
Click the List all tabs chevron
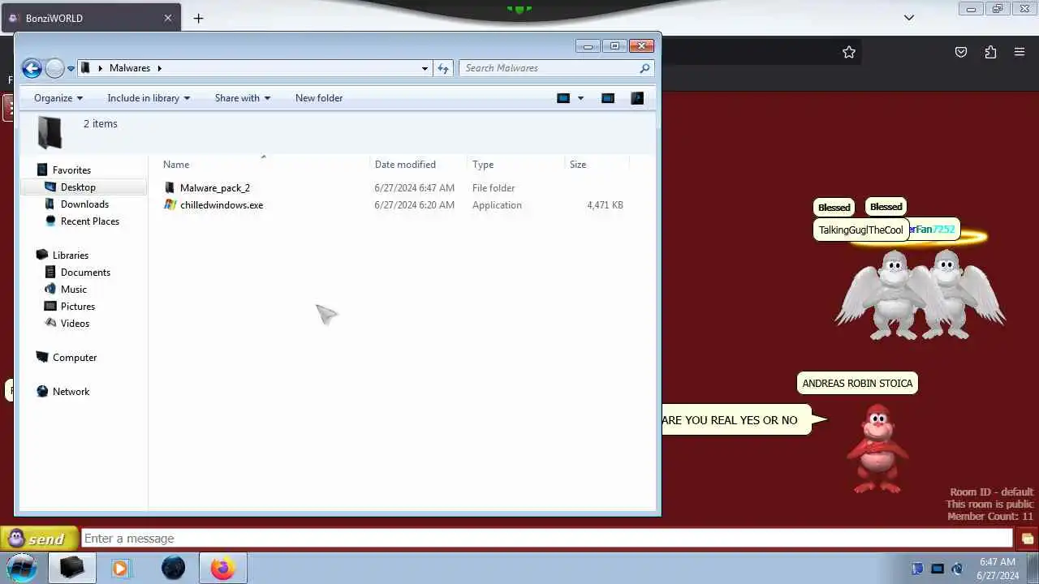point(909,18)
